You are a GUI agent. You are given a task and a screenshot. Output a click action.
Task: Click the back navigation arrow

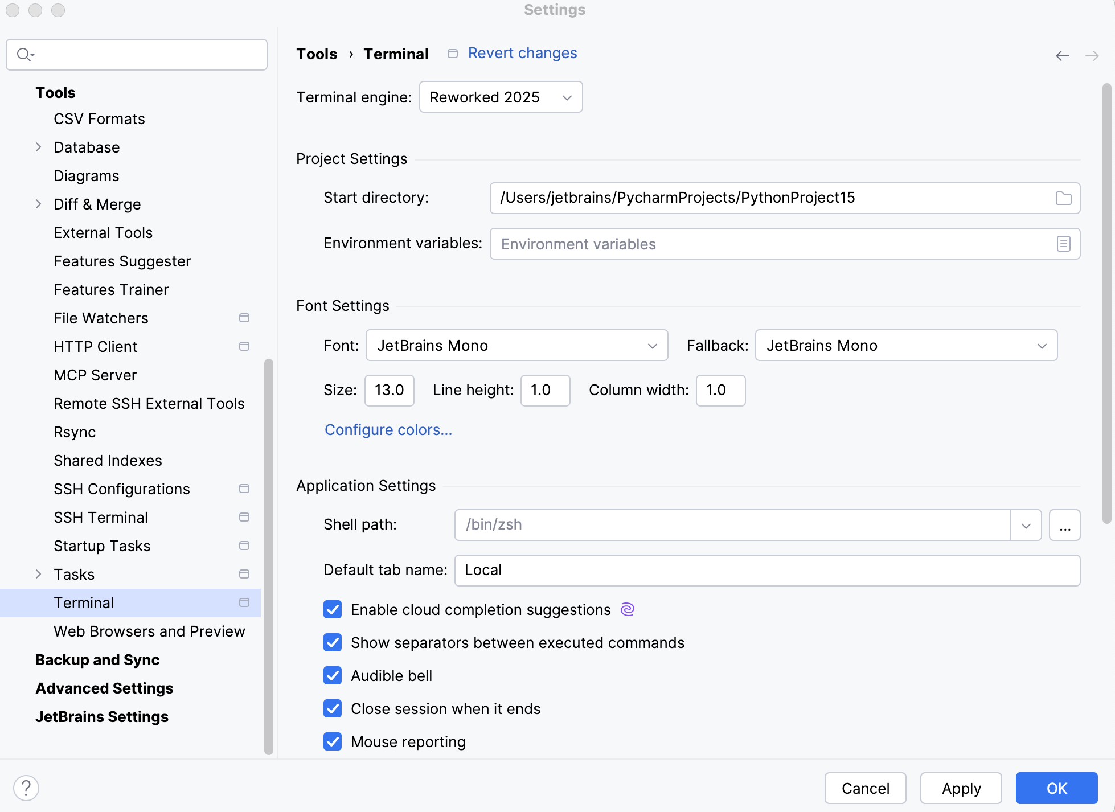pyautogui.click(x=1062, y=55)
